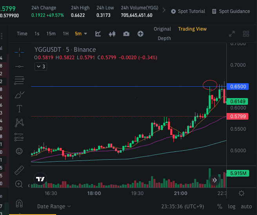Open the emoji icons tool
The height and width of the screenshot is (215, 257).
19,151
